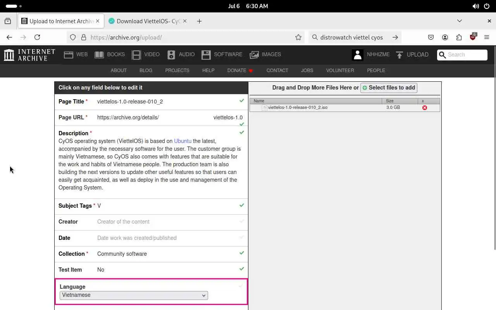Click the Internet Archive search box
The width and height of the screenshot is (496, 310).
(x=462, y=55)
